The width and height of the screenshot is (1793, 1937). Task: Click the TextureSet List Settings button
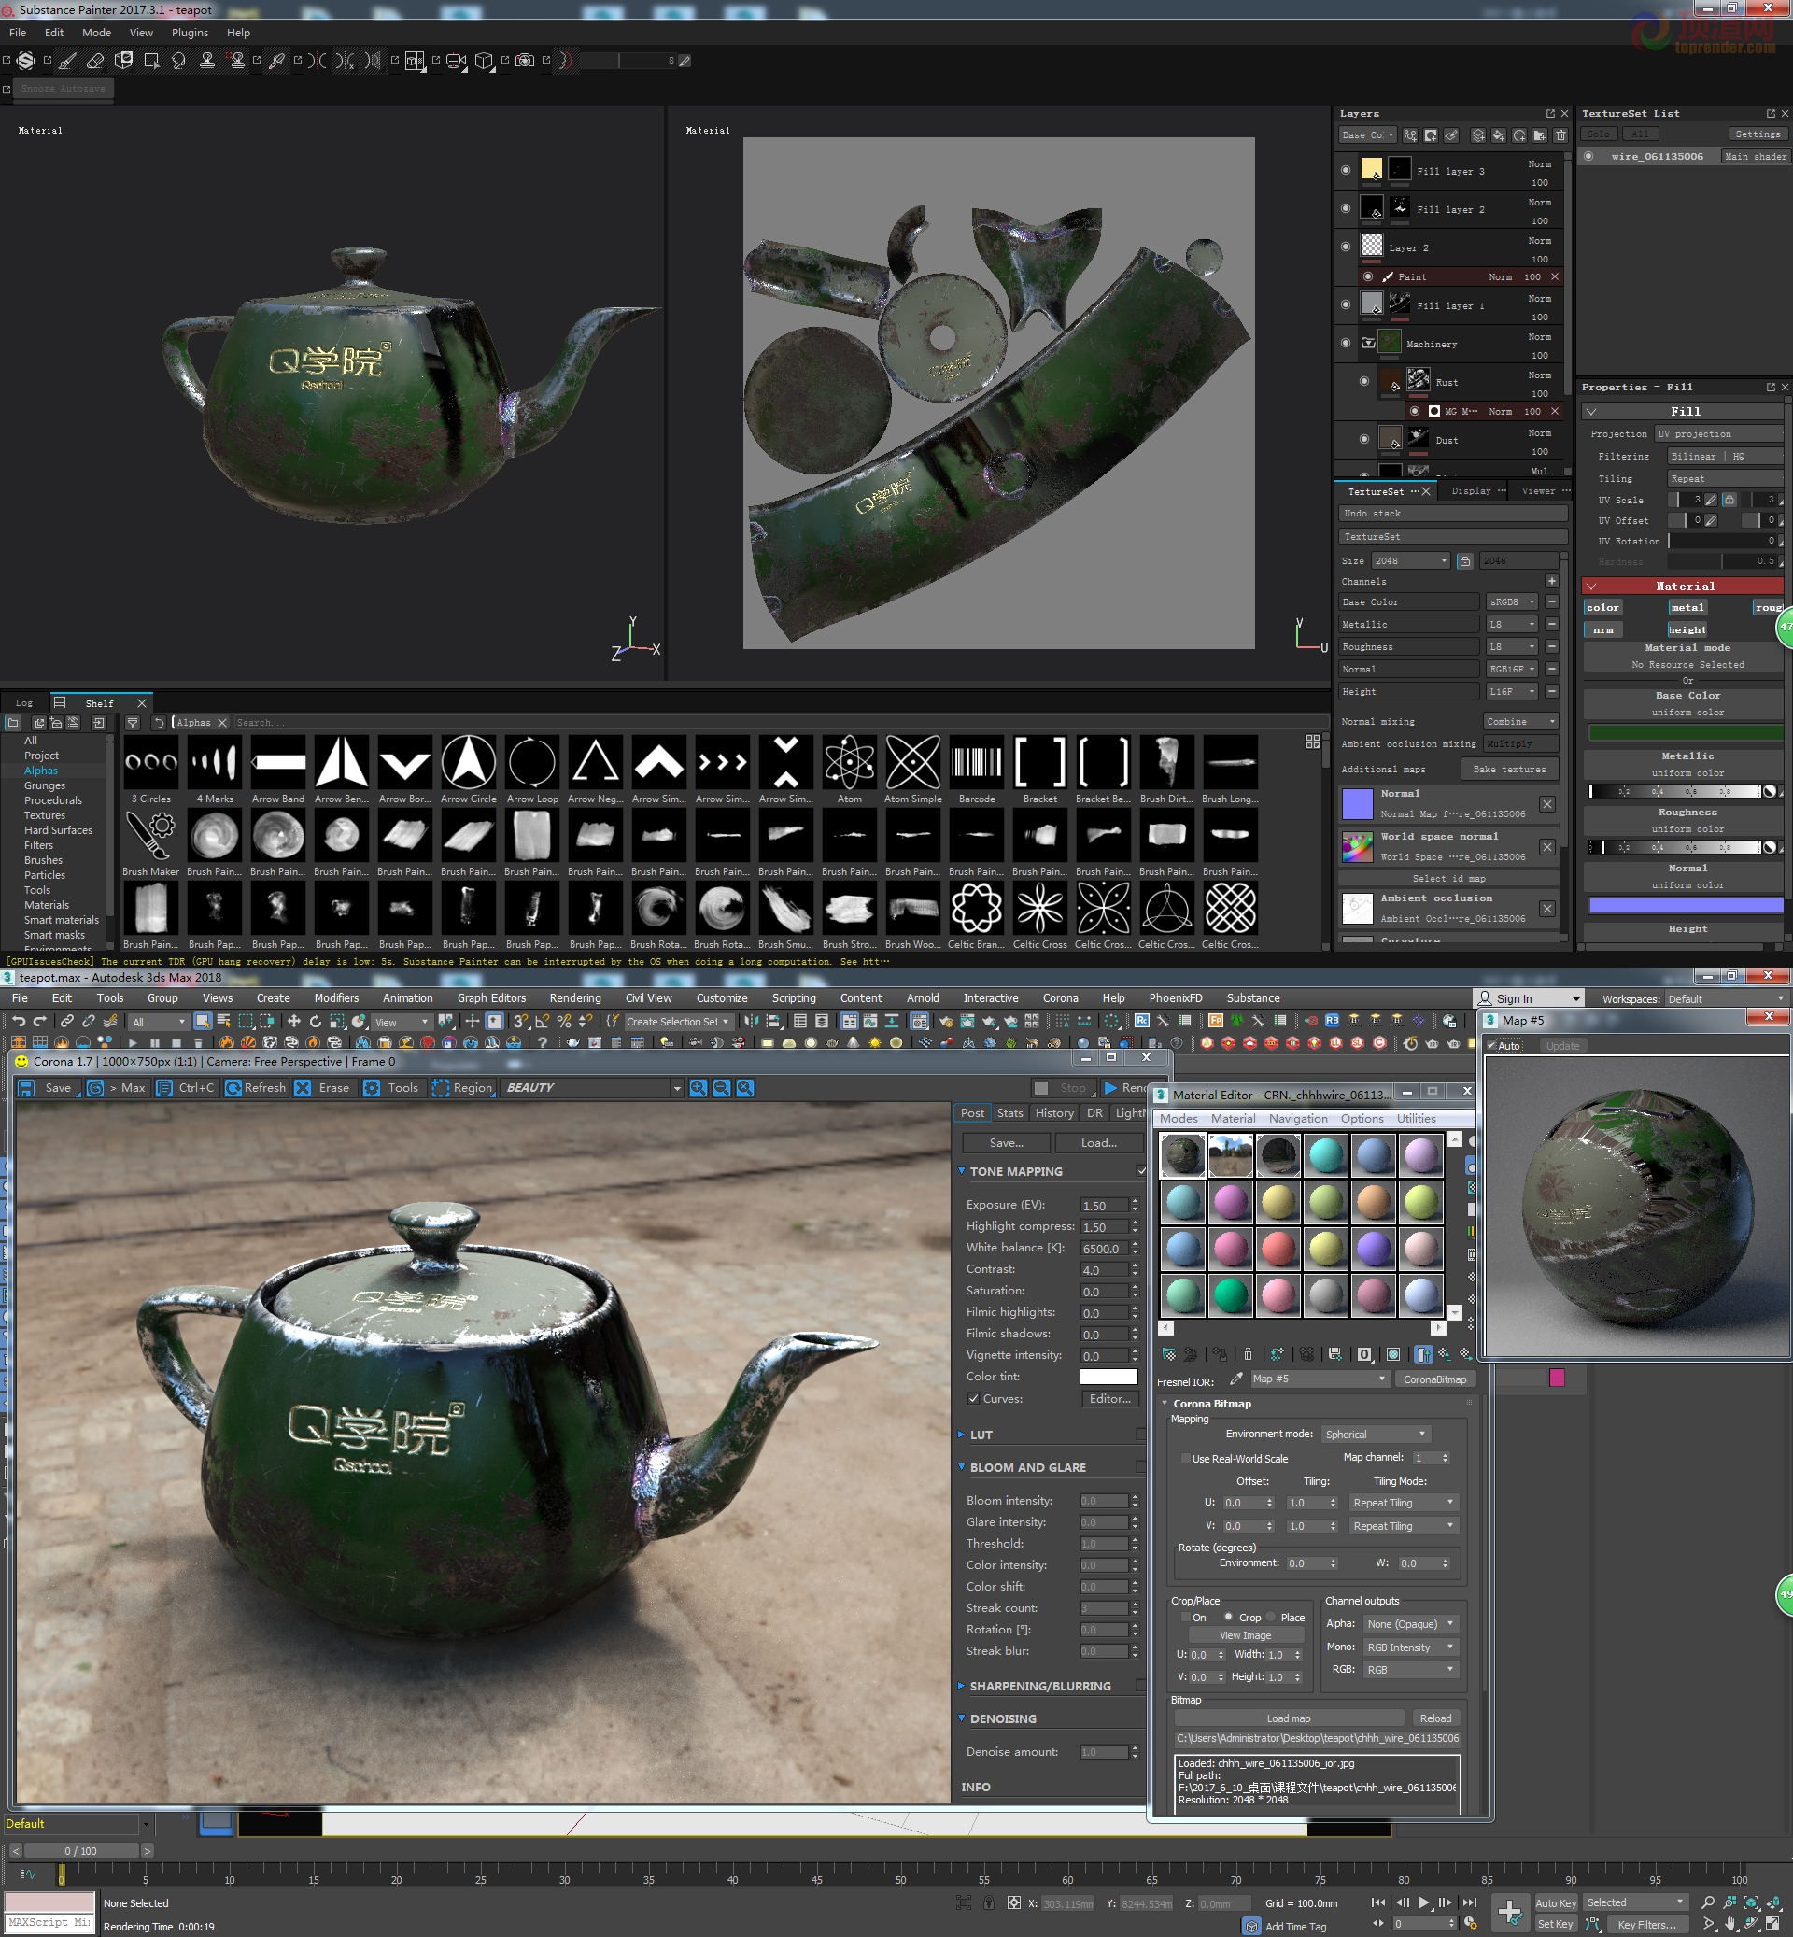(x=1758, y=134)
